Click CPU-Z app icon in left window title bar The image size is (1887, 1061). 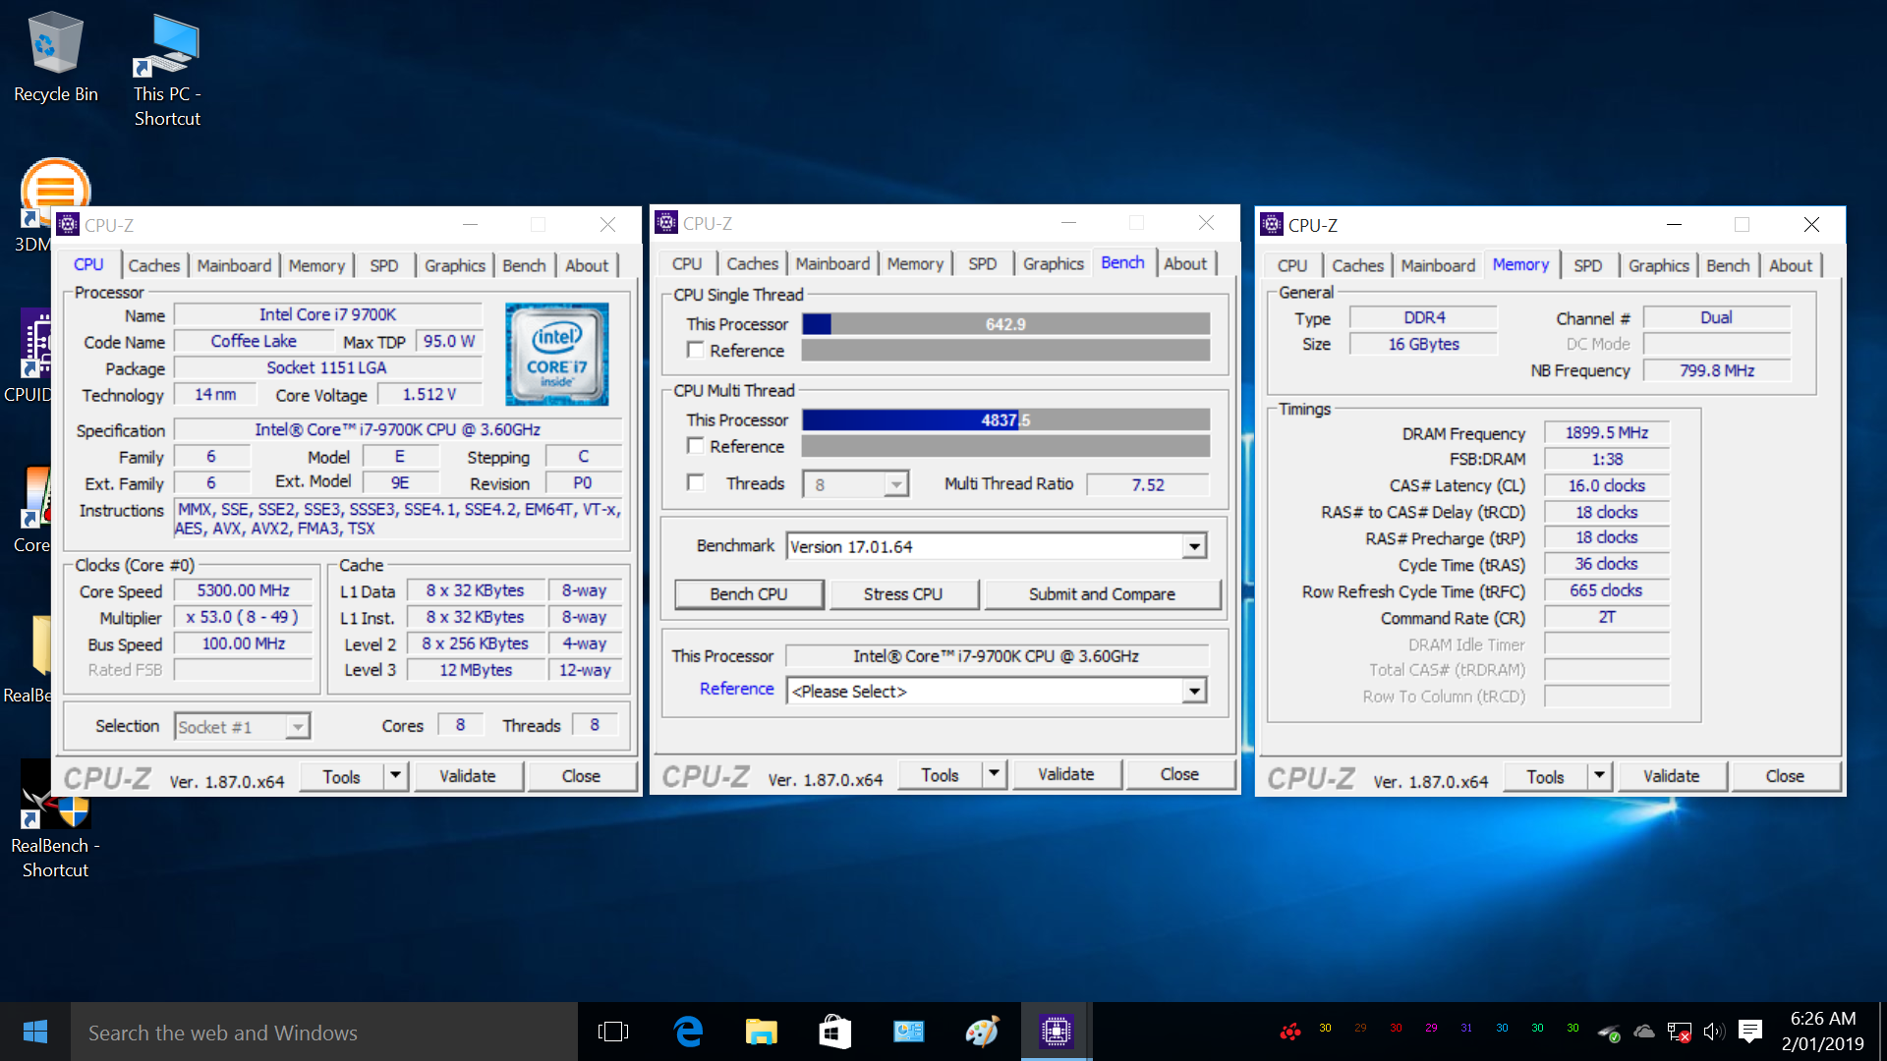pos(68,225)
